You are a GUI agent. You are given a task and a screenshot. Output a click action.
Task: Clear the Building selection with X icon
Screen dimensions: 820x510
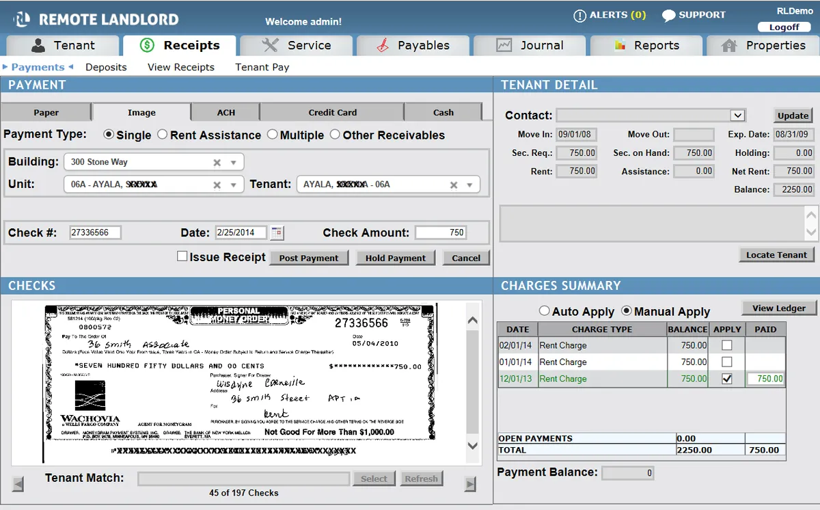coord(217,163)
